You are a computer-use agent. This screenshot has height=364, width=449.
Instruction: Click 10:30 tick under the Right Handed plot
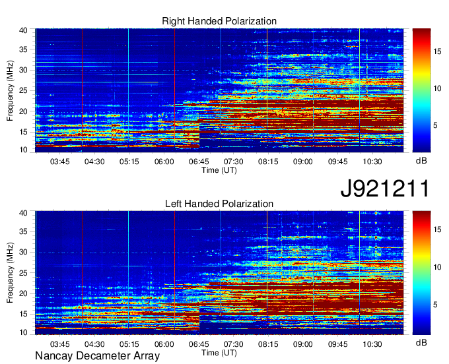coord(372,162)
